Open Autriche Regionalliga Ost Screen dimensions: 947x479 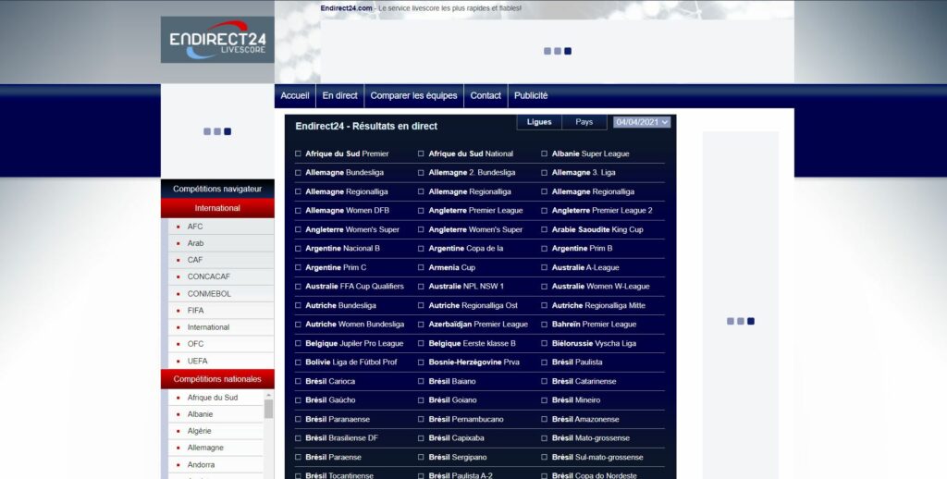(x=473, y=306)
